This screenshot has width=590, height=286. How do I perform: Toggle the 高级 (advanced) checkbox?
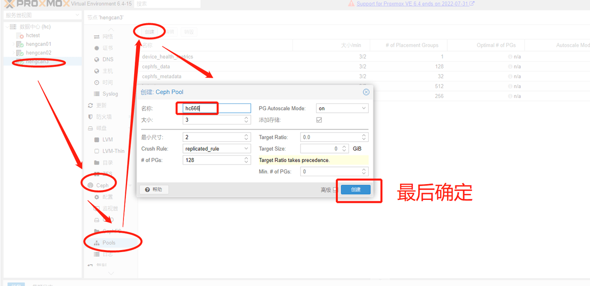(x=336, y=189)
